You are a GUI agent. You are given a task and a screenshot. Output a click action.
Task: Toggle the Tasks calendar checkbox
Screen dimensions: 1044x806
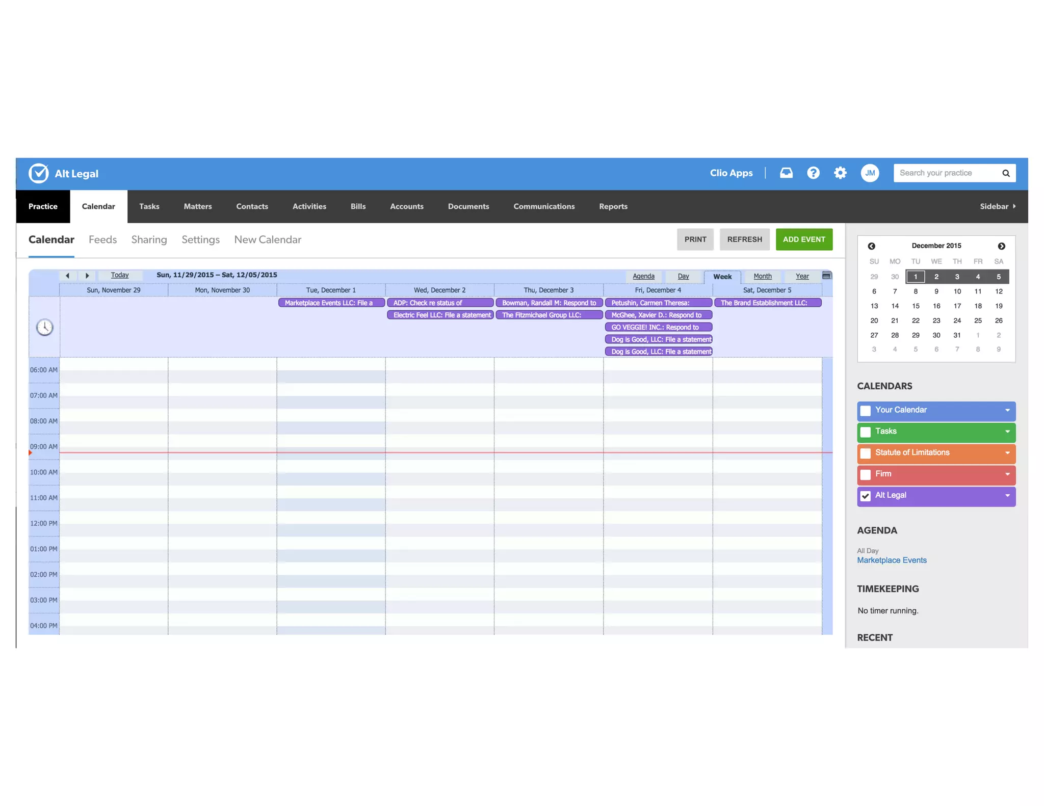pos(866,433)
